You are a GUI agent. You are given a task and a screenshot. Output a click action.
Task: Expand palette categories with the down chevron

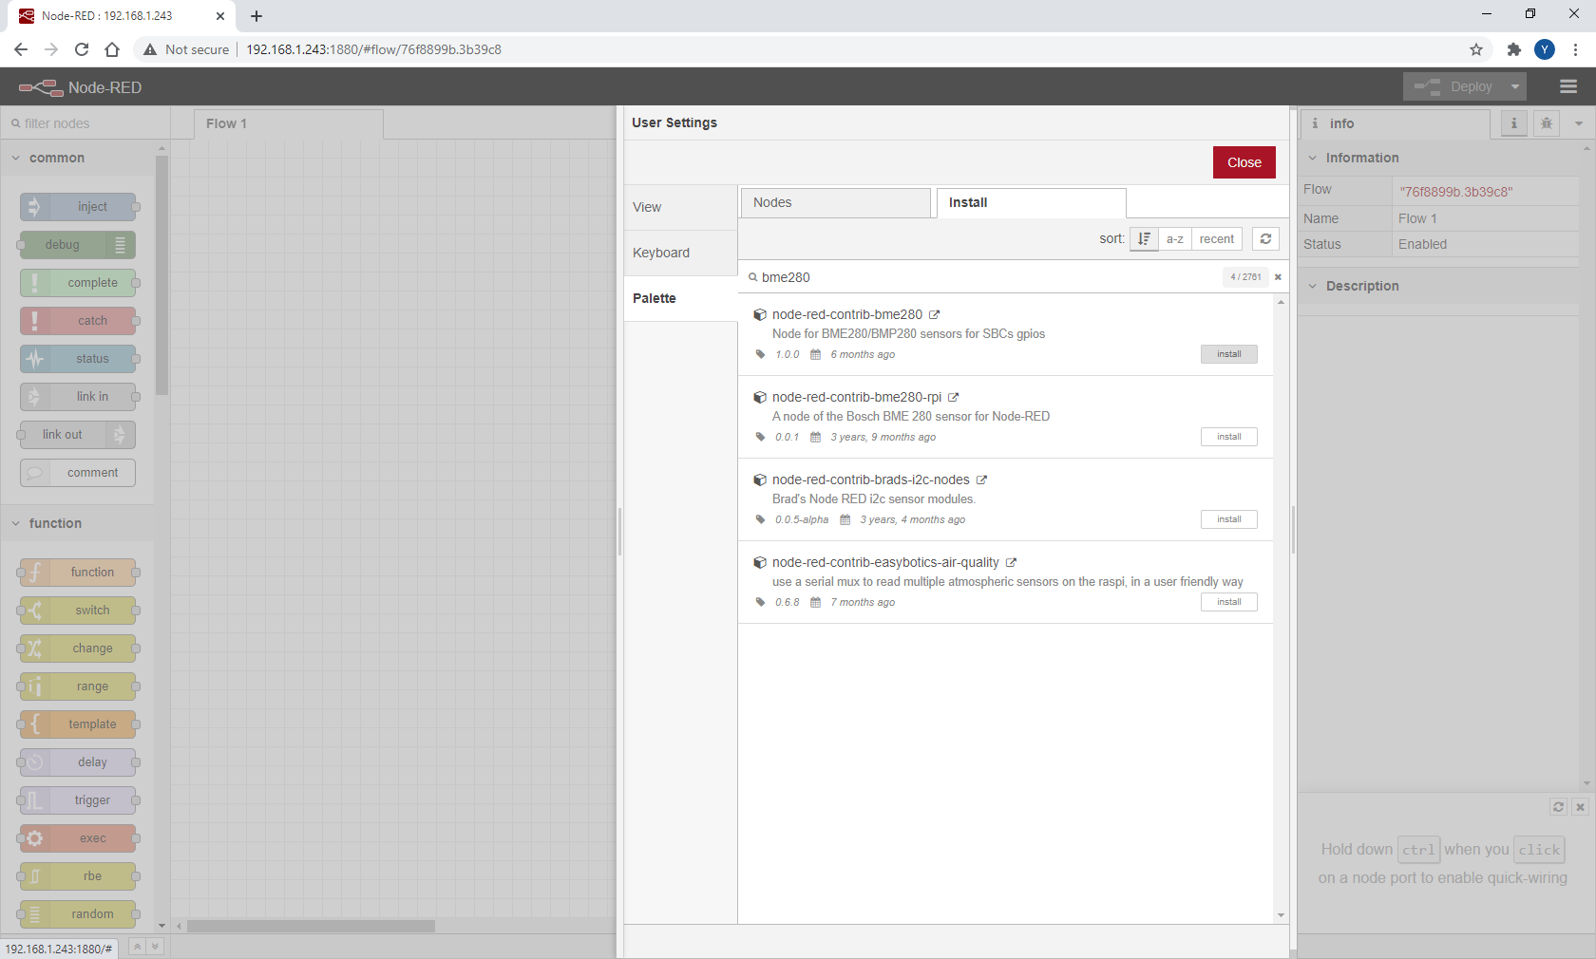156,947
